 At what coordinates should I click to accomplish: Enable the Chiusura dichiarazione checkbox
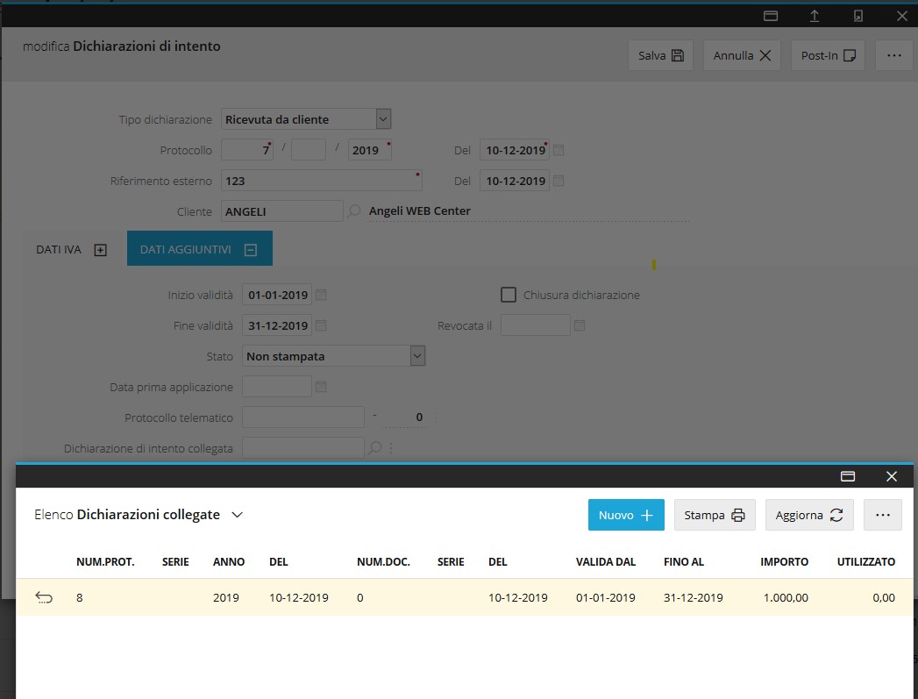coord(509,295)
